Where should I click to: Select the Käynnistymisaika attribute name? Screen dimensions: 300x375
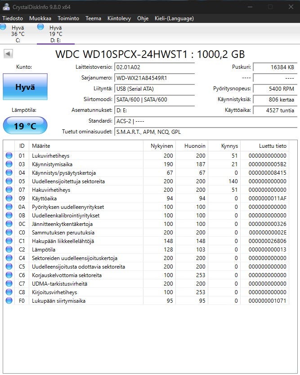tap(52, 164)
